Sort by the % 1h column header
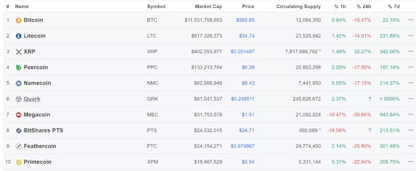The height and width of the screenshot is (171, 416). point(340,6)
